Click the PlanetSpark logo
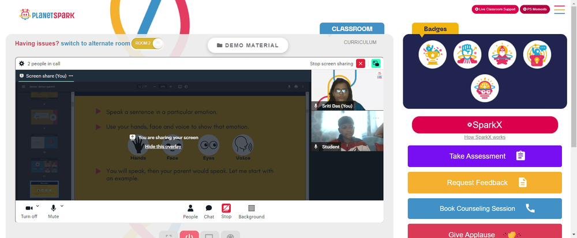 tap(47, 14)
